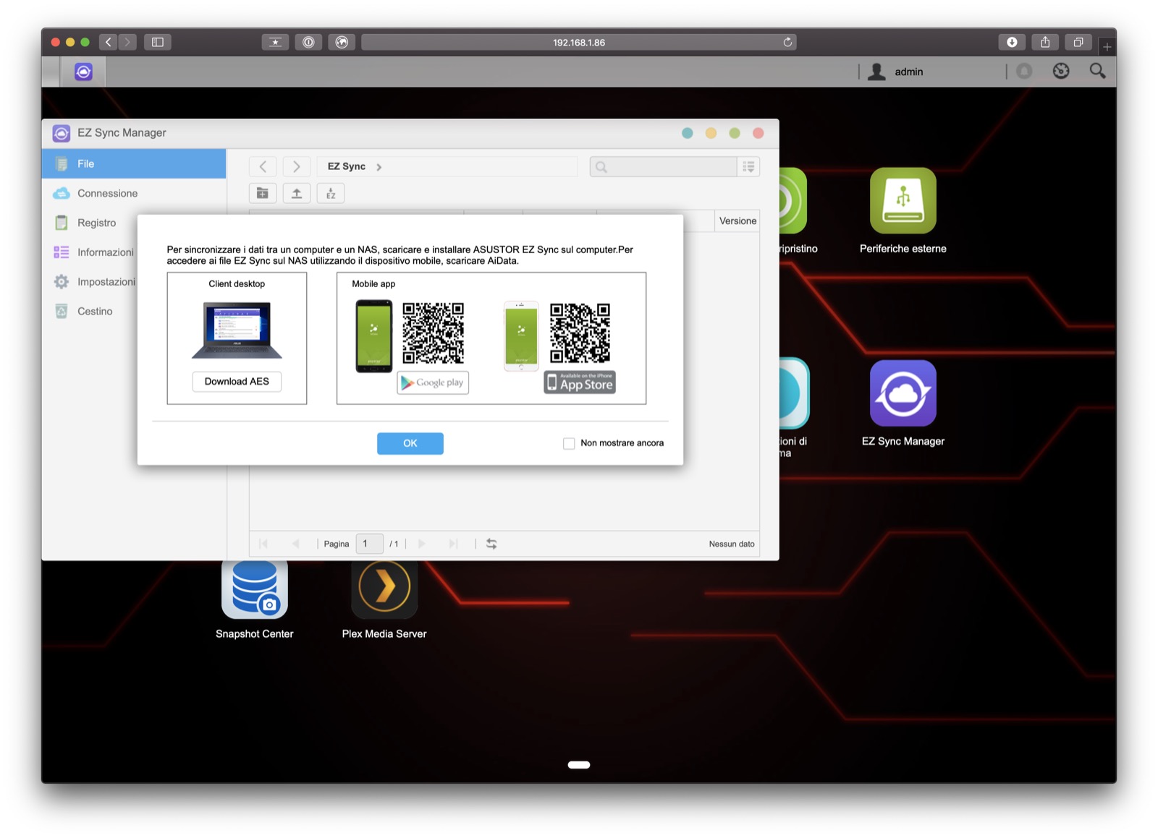Click the OK button
This screenshot has height=838, width=1158.
pyautogui.click(x=410, y=443)
